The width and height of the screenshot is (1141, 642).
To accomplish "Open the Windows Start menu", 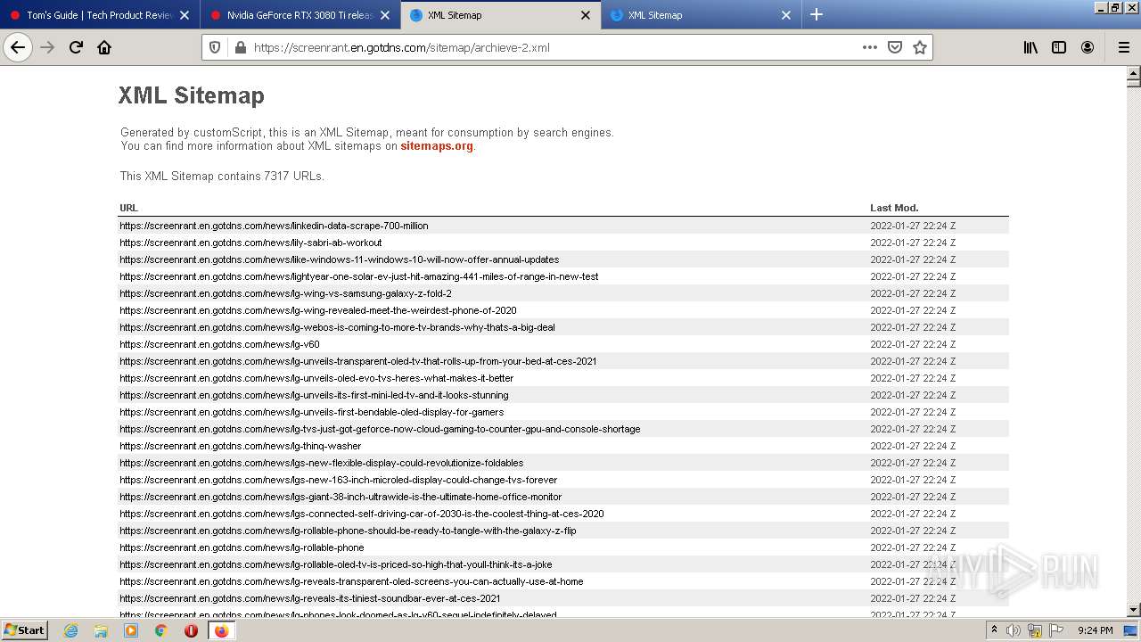I will (x=25, y=630).
